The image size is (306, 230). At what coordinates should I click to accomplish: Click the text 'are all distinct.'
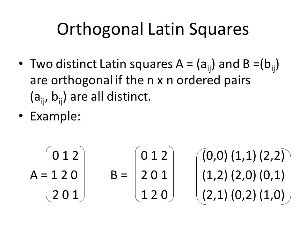[111, 96]
